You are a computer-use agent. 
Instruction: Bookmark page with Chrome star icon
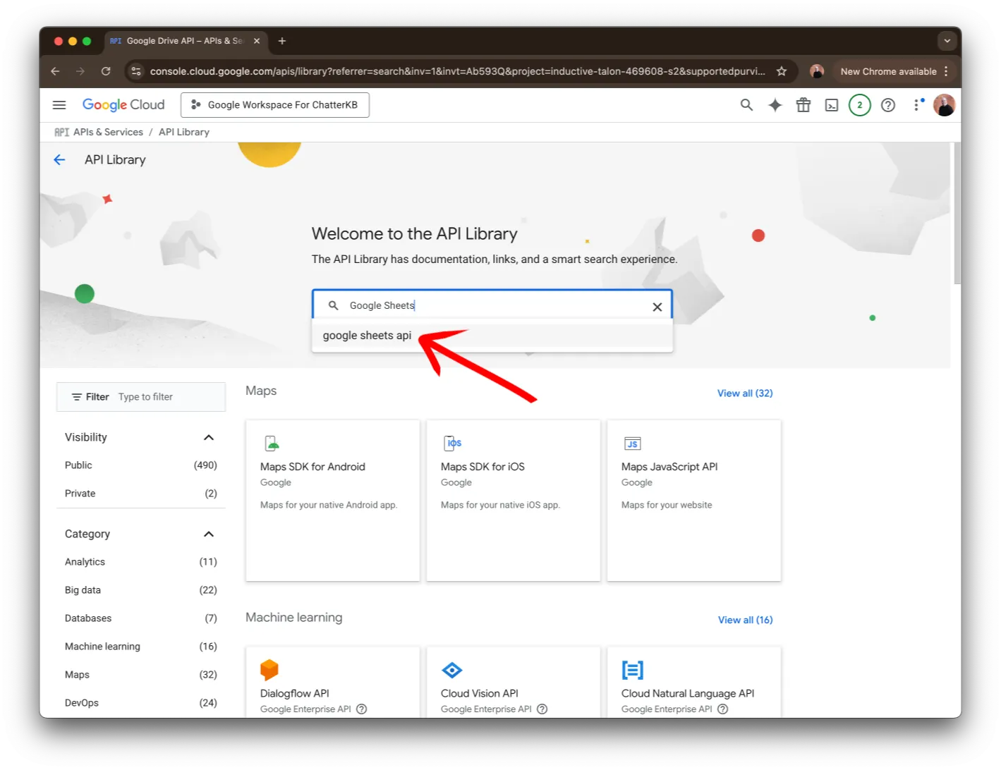[782, 71]
